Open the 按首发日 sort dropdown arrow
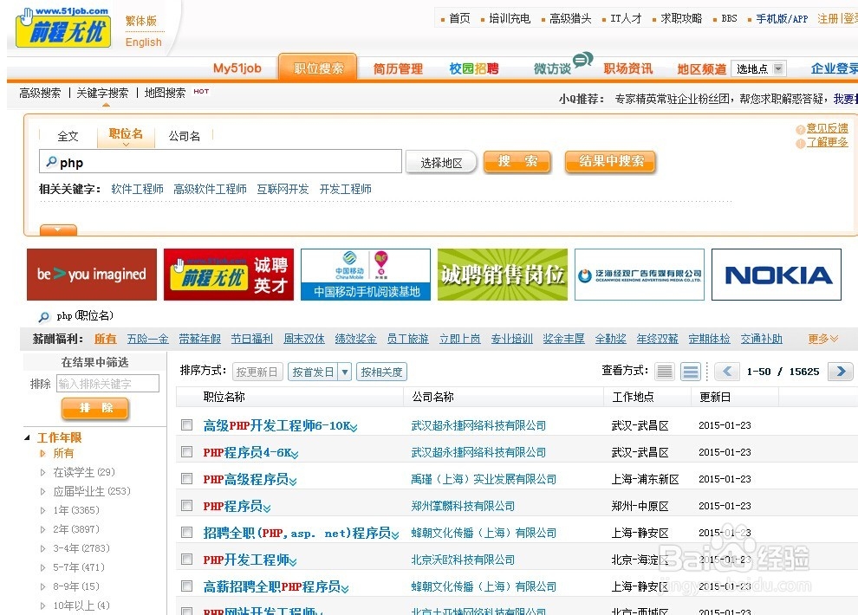This screenshot has height=615, width=858. tap(344, 372)
